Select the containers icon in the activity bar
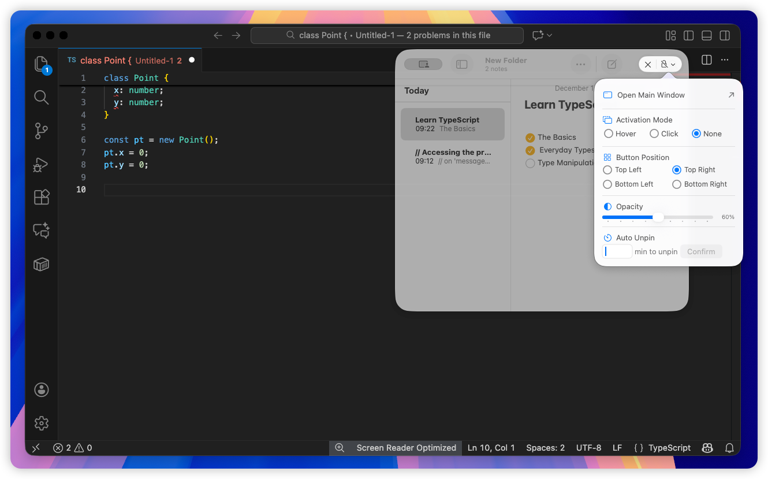This screenshot has width=768, height=479. pyautogui.click(x=41, y=264)
